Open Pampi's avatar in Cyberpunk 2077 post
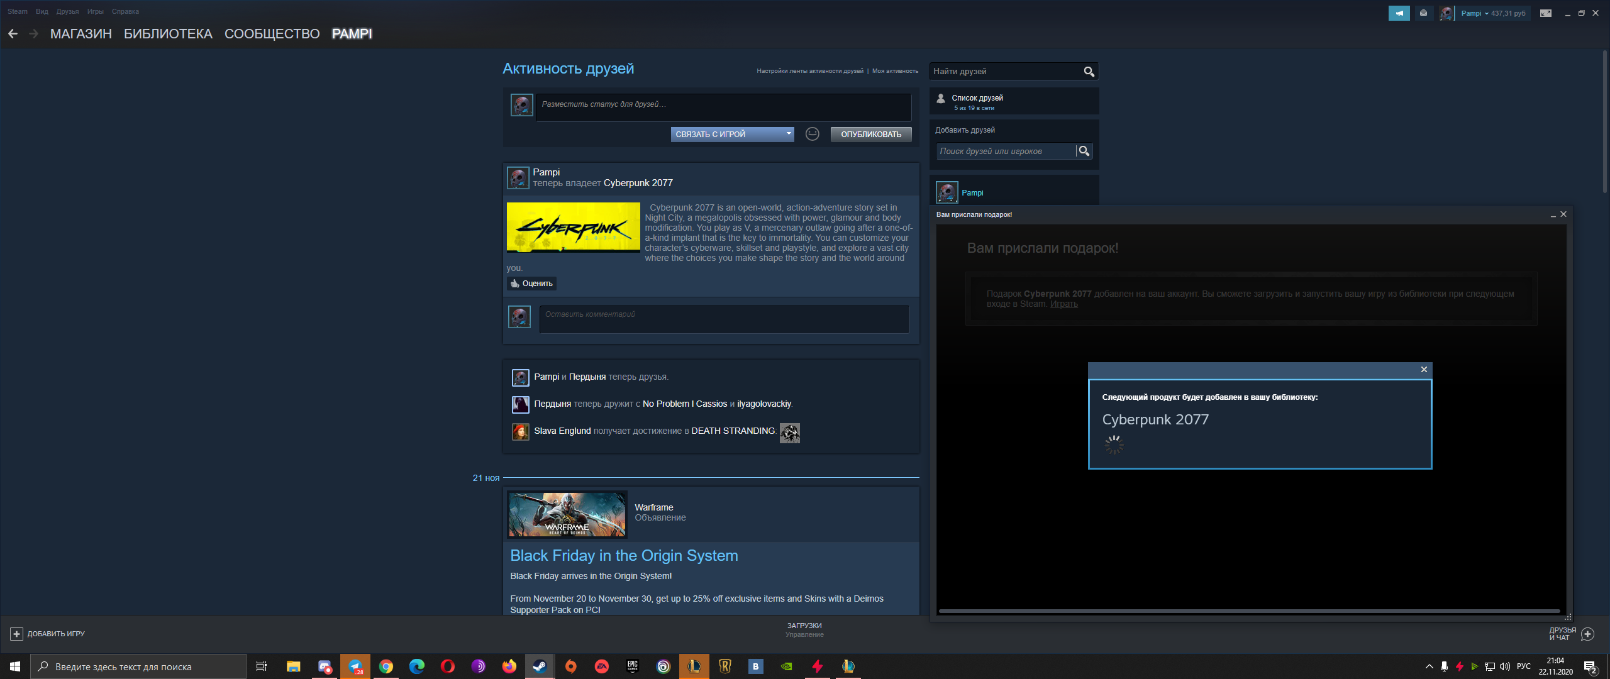 (x=518, y=178)
